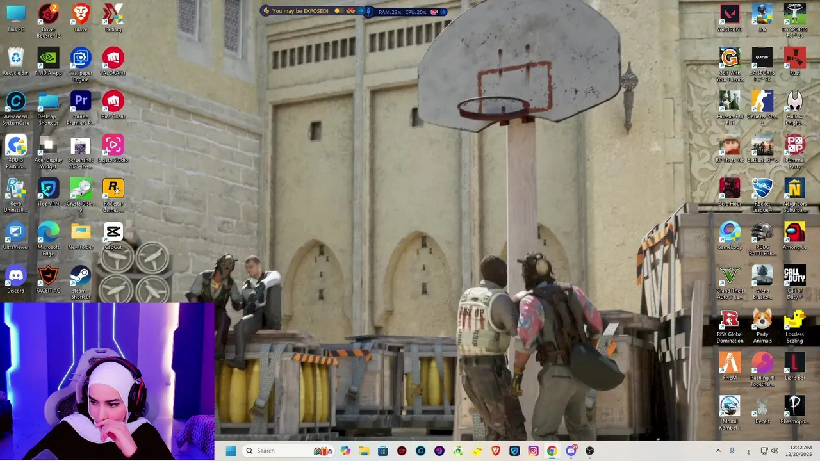Viewport: 820px width, 461px height.
Task: Launch EA SPORTS FC 26 shortcut
Action: tap(762, 65)
